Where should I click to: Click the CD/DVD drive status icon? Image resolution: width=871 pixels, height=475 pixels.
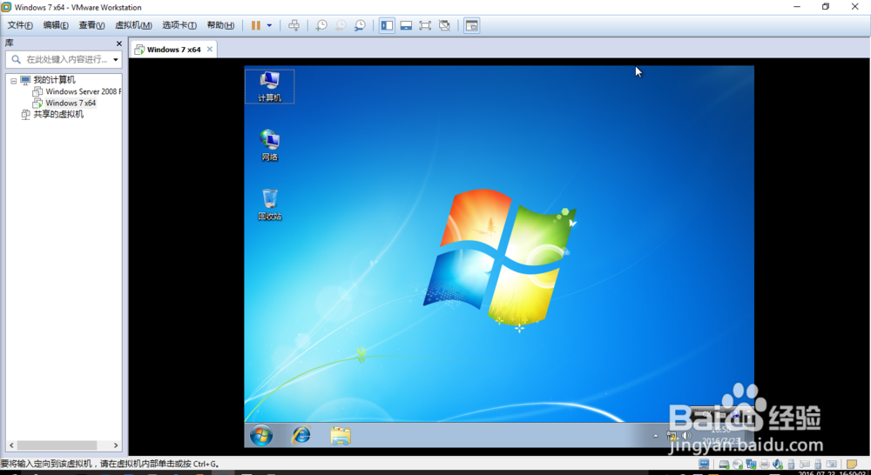[x=738, y=464]
